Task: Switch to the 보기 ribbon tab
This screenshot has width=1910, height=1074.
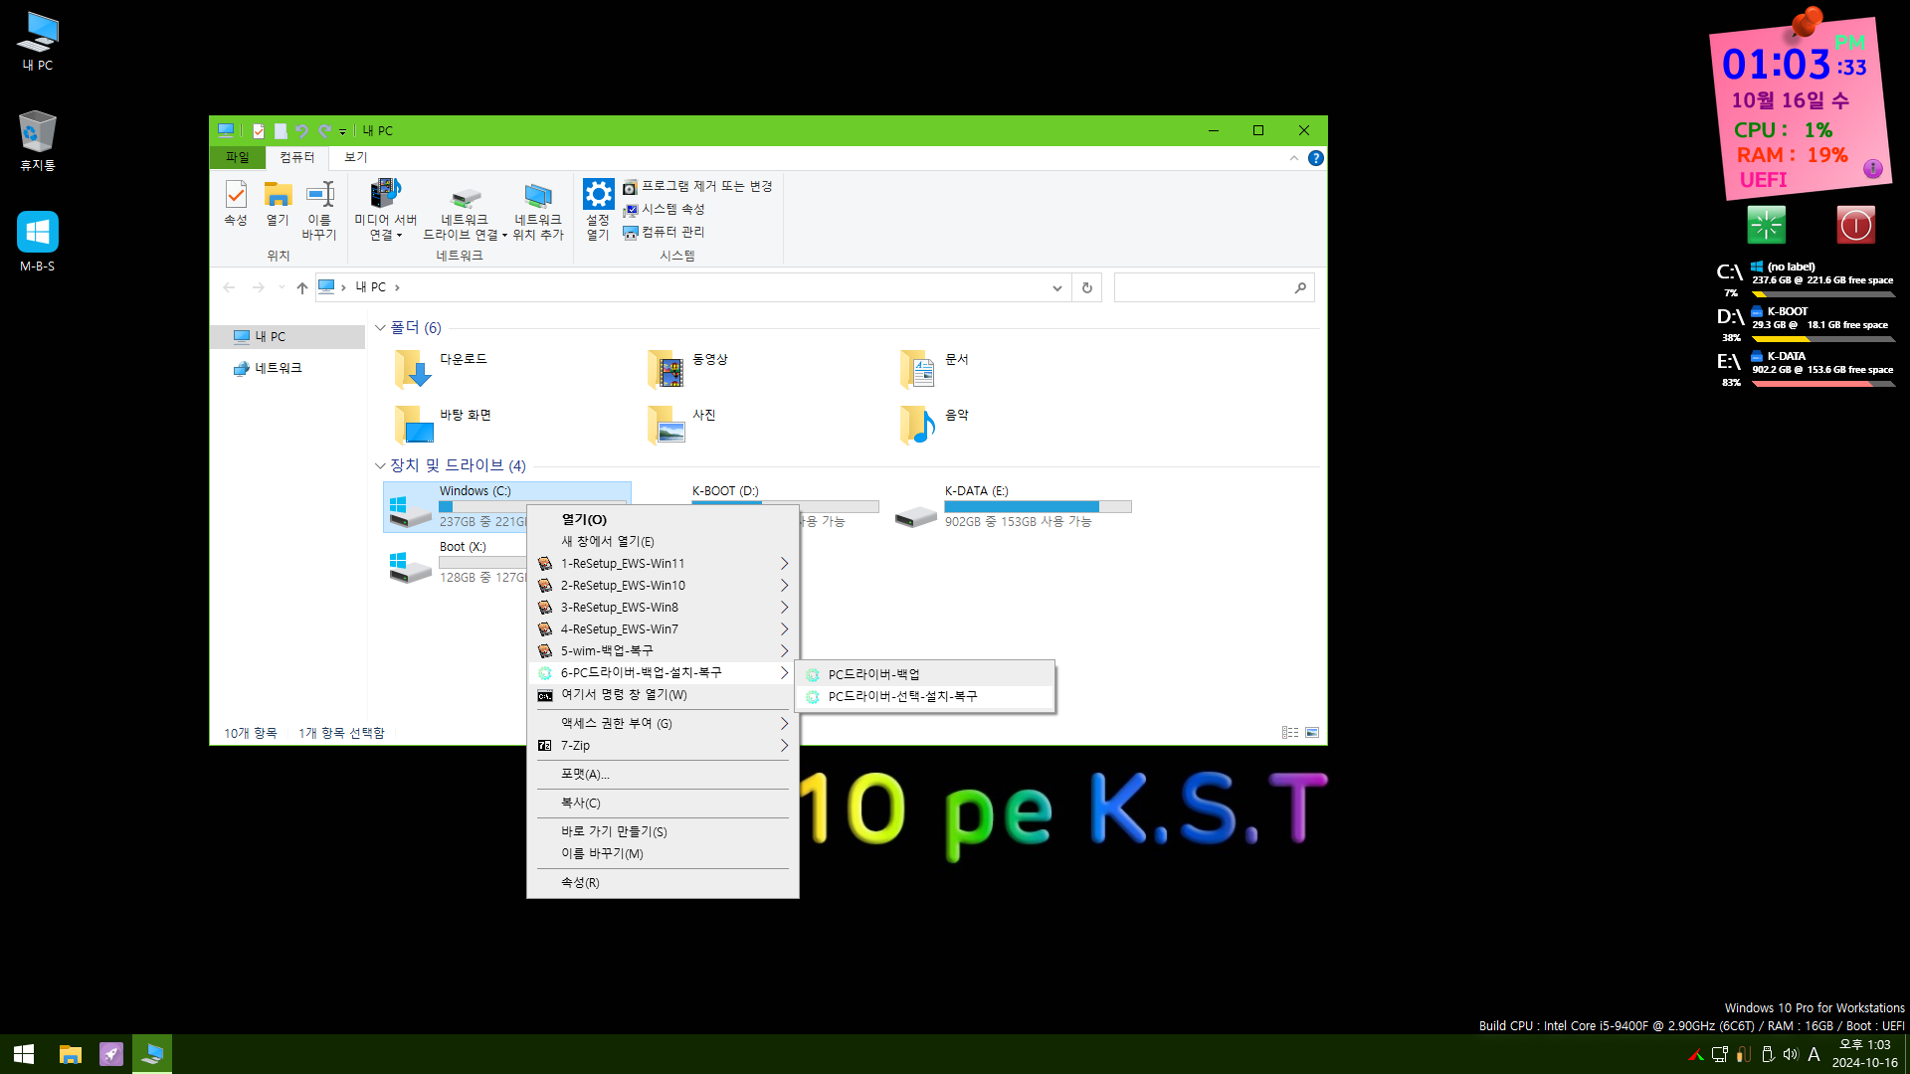Action: pyautogui.click(x=355, y=157)
